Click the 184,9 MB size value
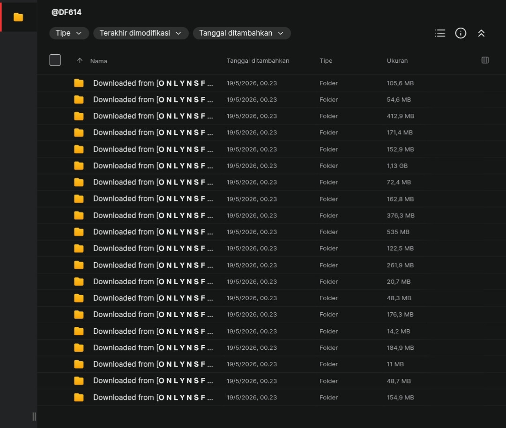 (x=400, y=347)
